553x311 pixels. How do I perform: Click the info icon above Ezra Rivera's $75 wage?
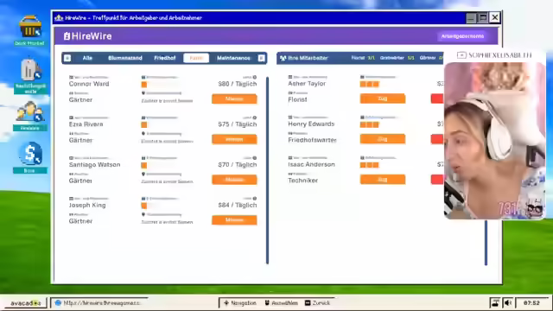[x=255, y=117]
